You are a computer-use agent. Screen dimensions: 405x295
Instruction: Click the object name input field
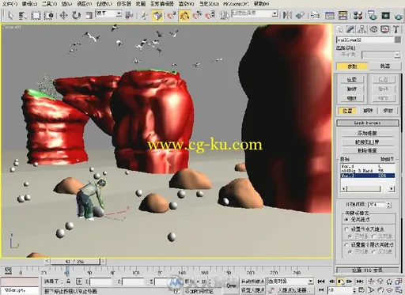point(365,40)
